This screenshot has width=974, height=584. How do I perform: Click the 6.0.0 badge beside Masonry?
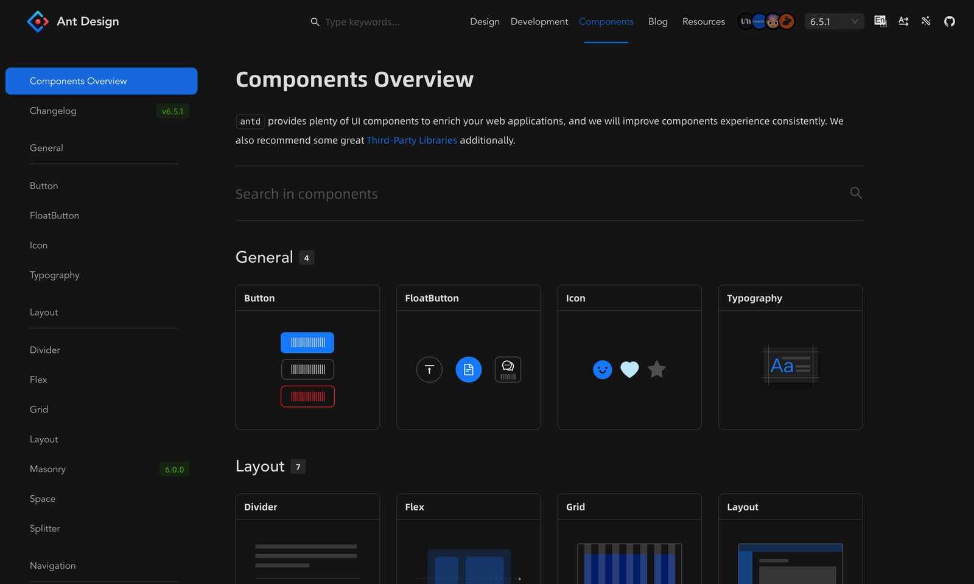(174, 470)
